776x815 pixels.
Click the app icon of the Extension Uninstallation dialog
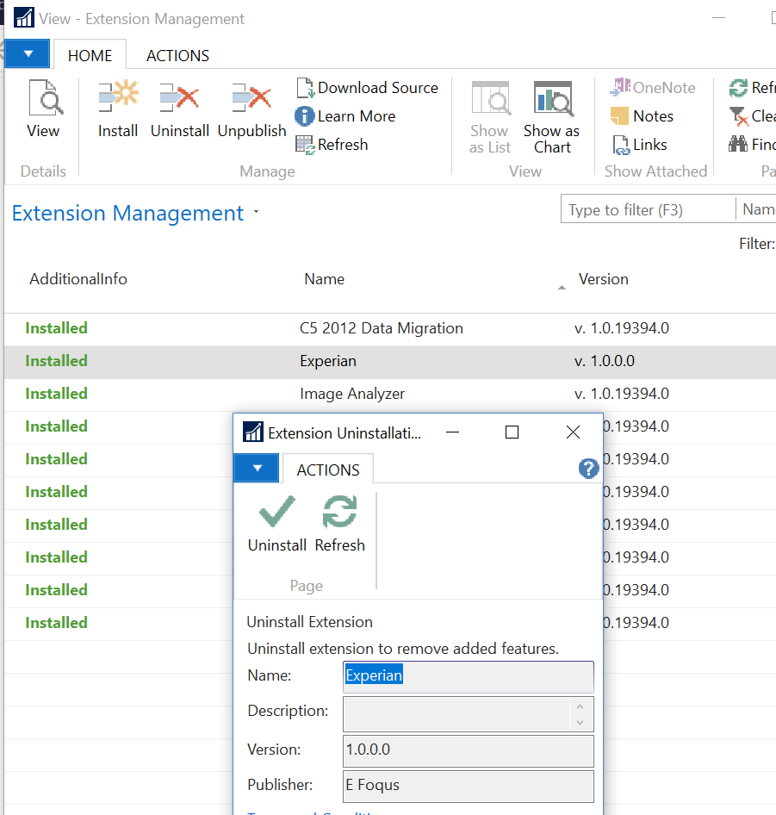253,432
